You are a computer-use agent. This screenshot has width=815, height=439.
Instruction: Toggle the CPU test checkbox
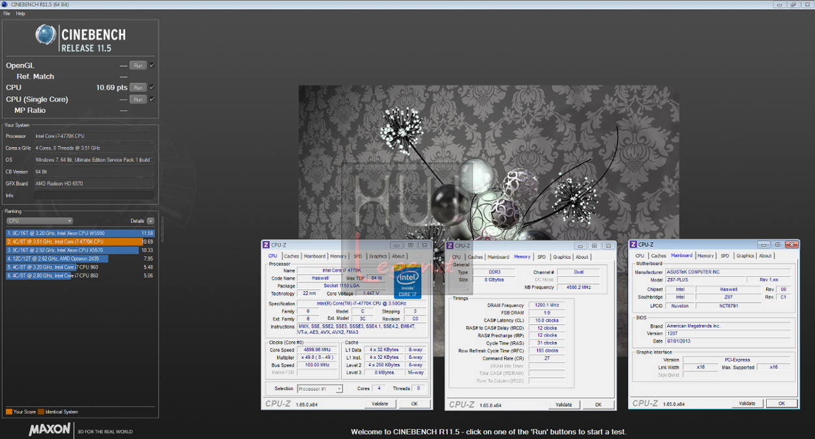[x=152, y=87]
